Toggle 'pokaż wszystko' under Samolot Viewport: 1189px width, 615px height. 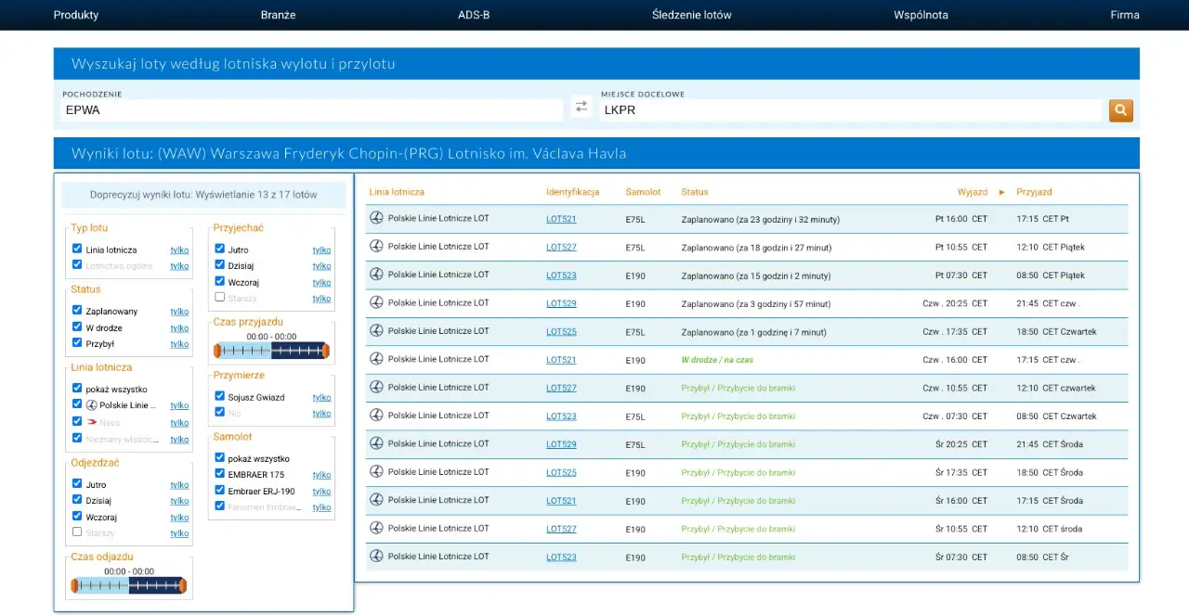219,457
